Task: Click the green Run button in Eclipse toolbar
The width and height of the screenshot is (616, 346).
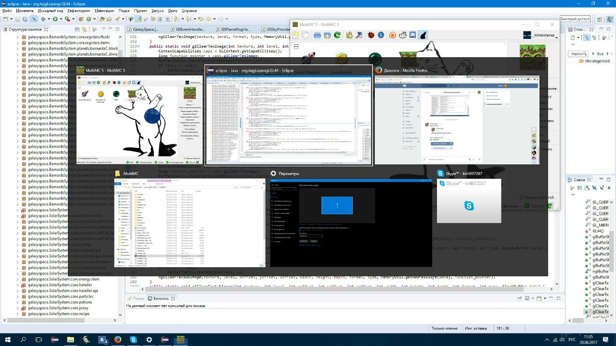Action: (x=55, y=19)
